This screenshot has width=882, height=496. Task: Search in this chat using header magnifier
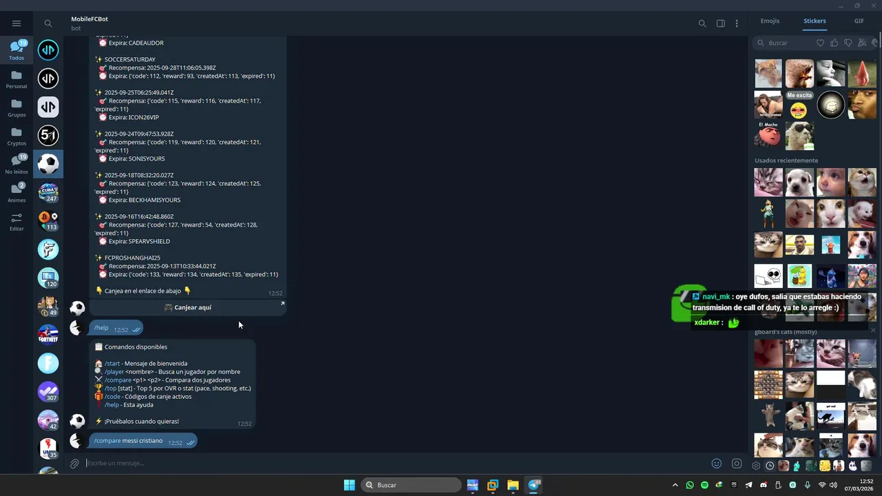702,23
